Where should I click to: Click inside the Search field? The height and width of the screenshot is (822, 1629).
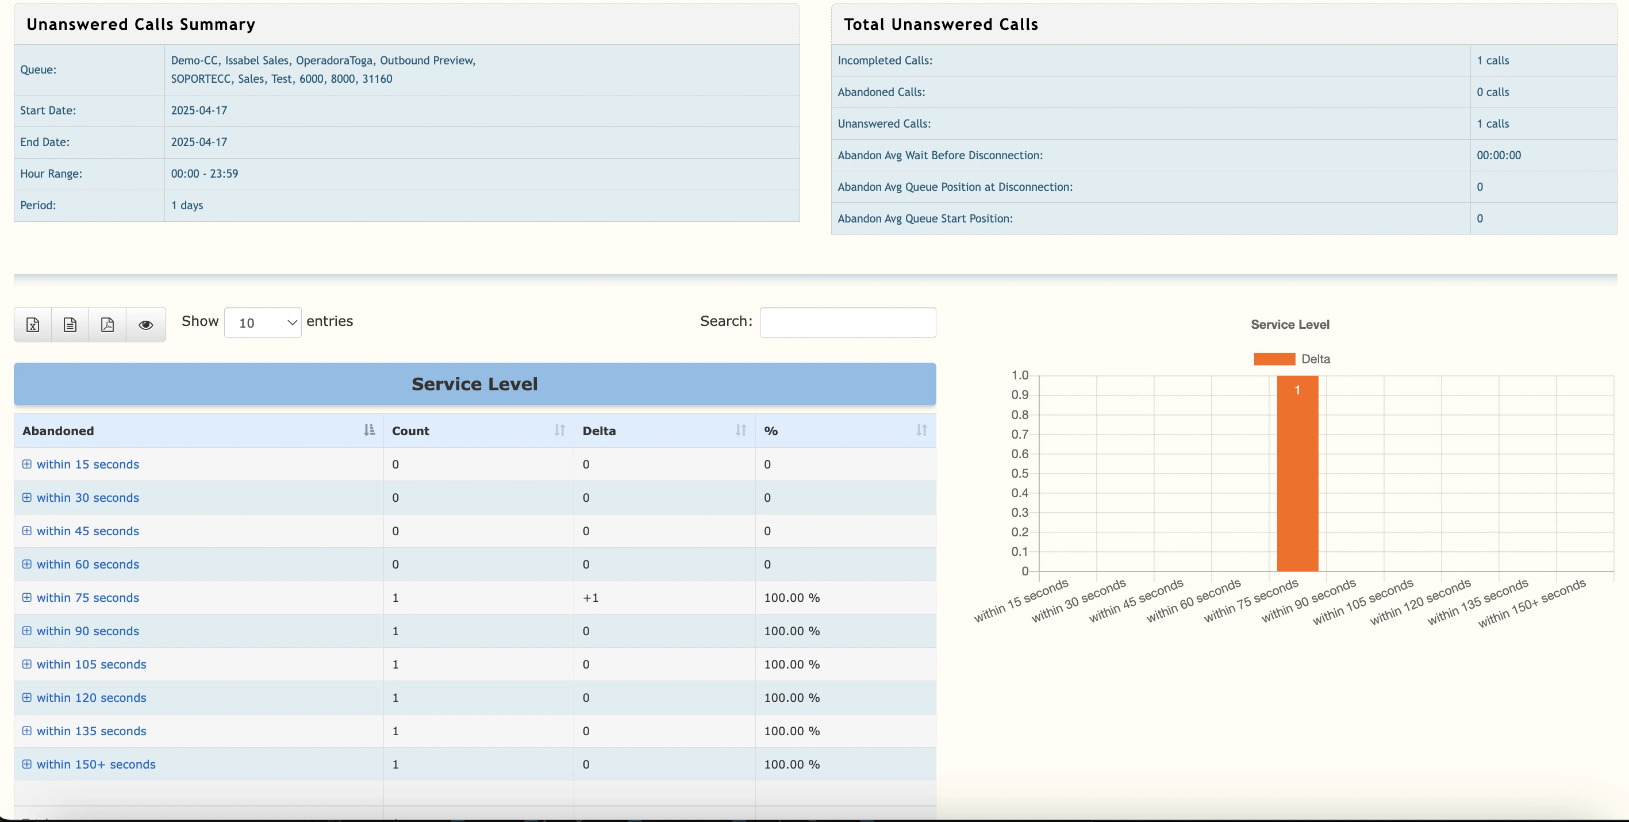pos(847,322)
